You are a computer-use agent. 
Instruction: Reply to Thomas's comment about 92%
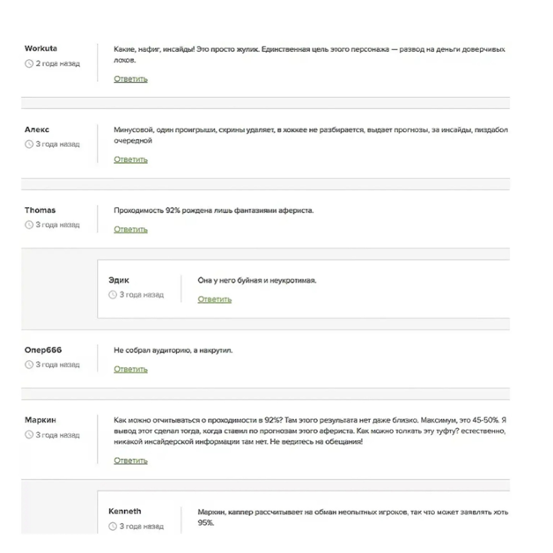point(130,230)
